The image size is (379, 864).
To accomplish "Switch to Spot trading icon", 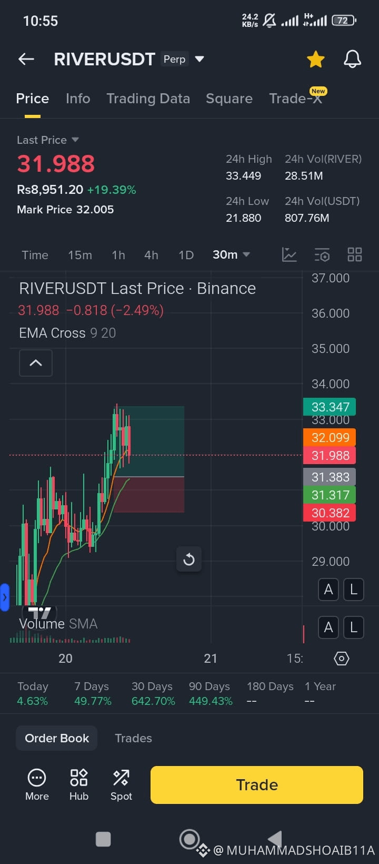I will 121,784.
